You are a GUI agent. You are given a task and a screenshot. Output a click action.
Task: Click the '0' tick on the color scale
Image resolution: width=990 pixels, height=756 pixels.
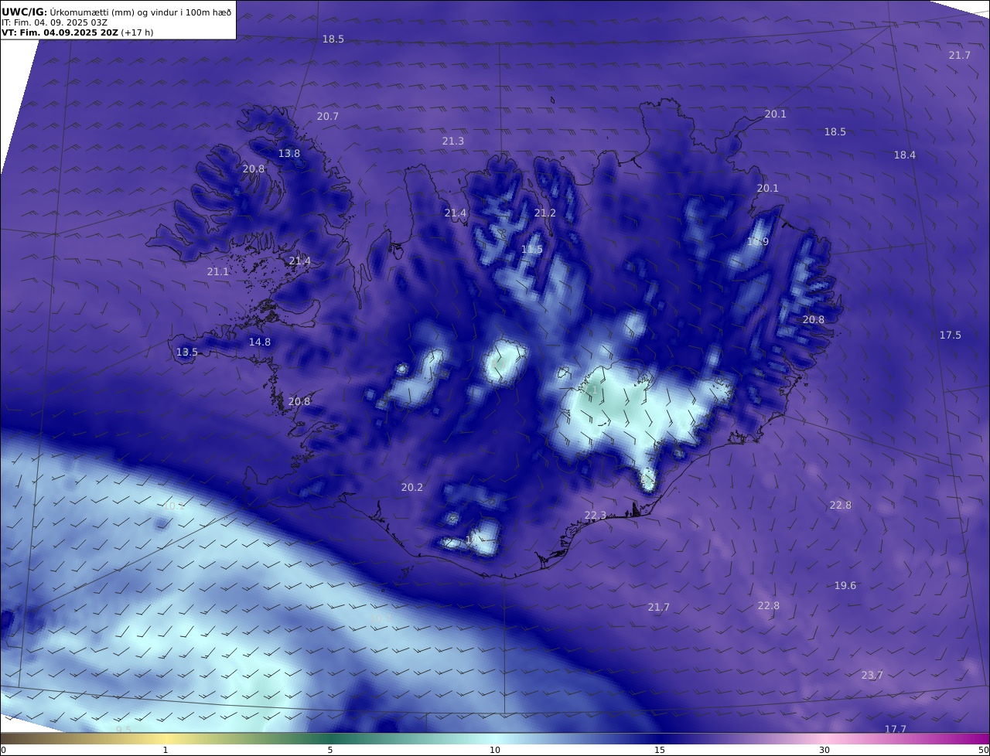coord(3,750)
